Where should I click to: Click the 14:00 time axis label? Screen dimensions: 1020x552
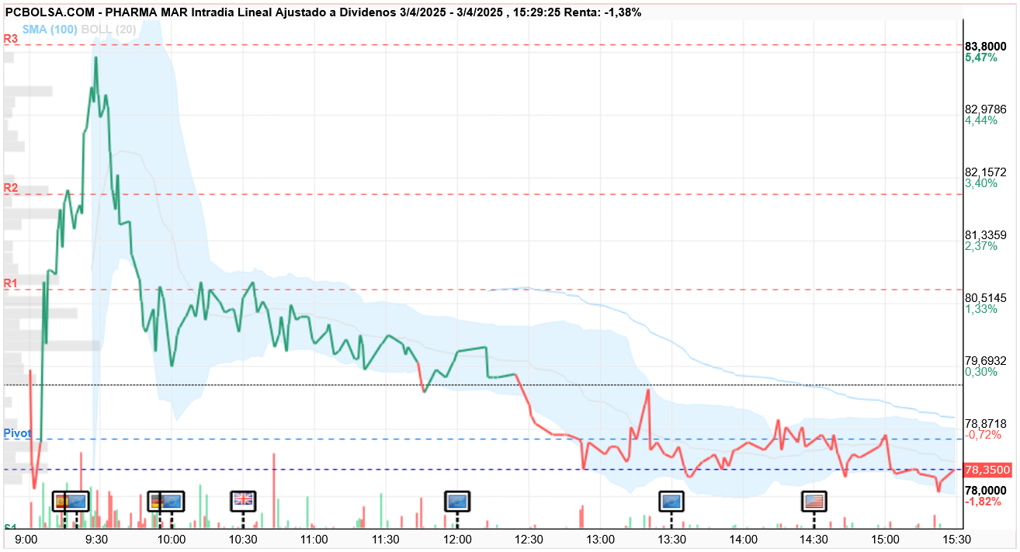[743, 539]
